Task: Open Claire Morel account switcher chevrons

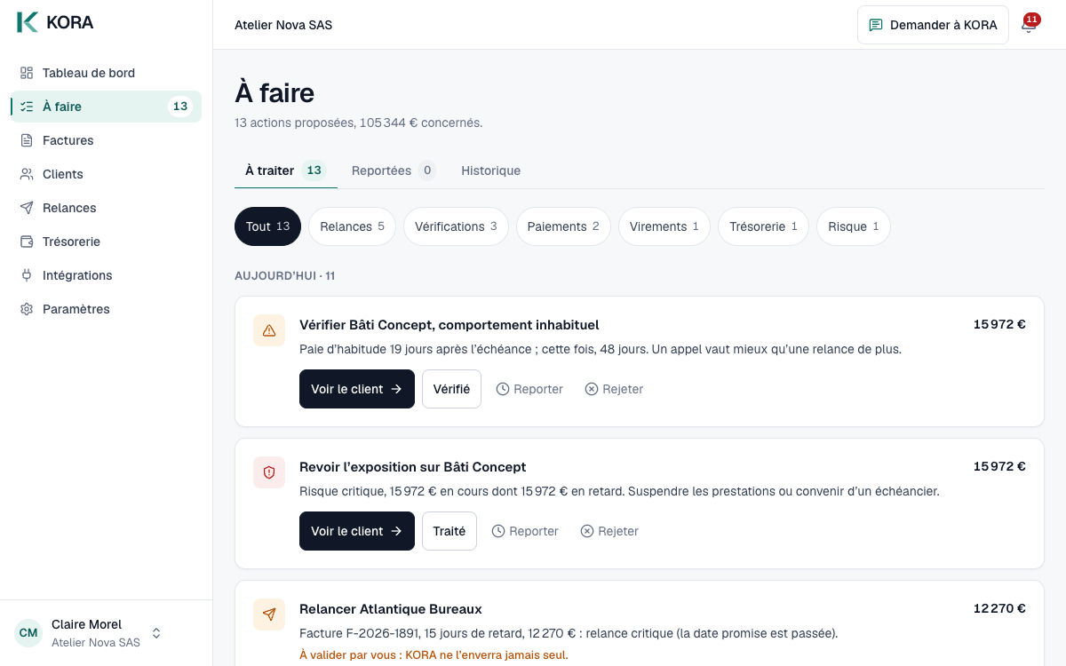Action: (156, 633)
